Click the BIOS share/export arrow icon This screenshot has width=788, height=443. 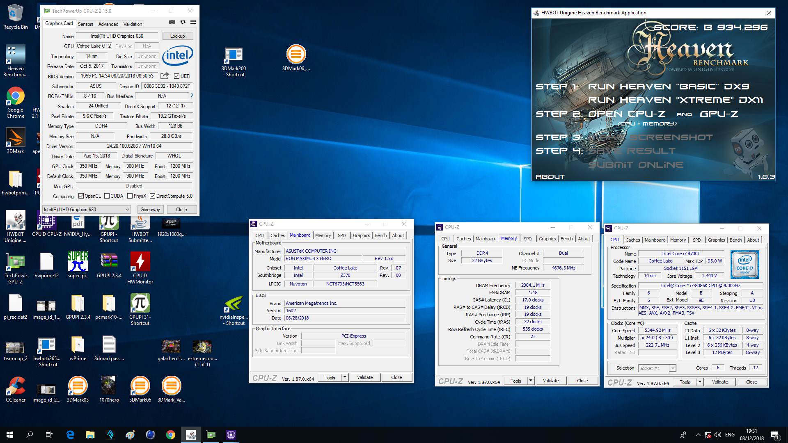point(165,76)
